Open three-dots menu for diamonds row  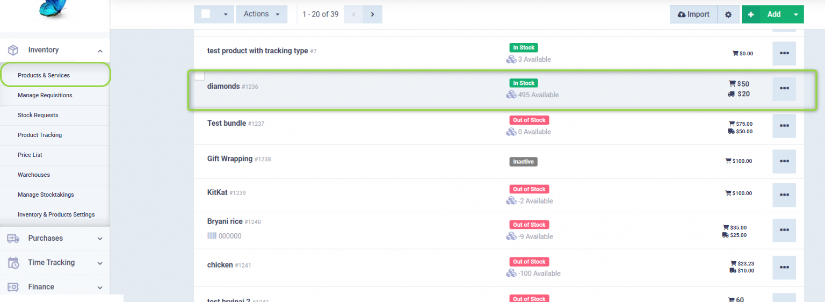784,89
